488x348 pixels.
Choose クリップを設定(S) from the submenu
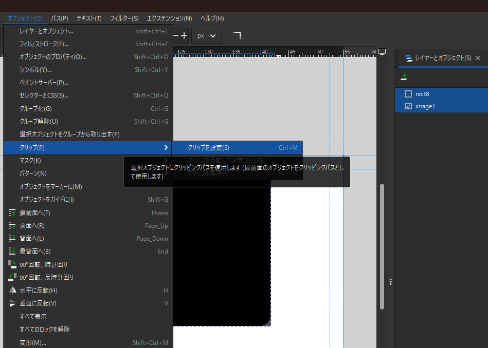pos(208,148)
